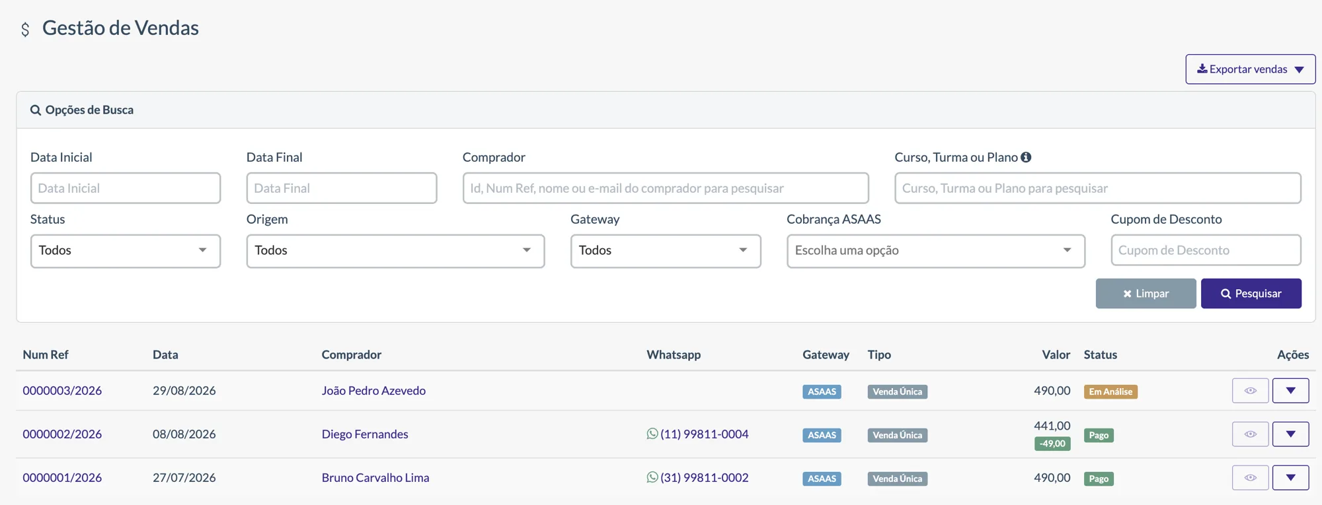Open actions dropdown for sale 0000002/2026

click(x=1291, y=434)
